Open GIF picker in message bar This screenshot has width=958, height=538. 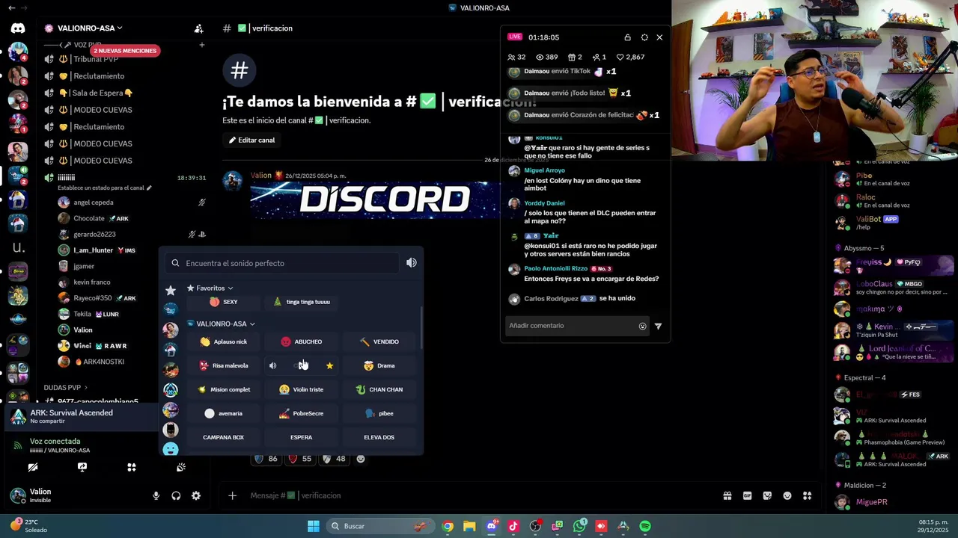[x=747, y=495]
